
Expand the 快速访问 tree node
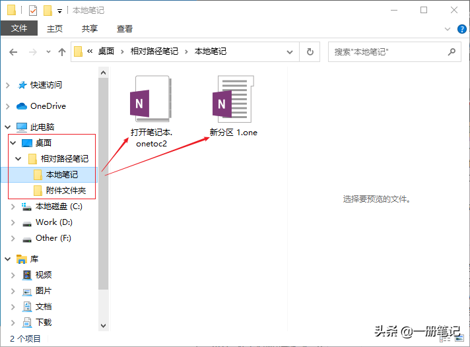tap(8, 85)
